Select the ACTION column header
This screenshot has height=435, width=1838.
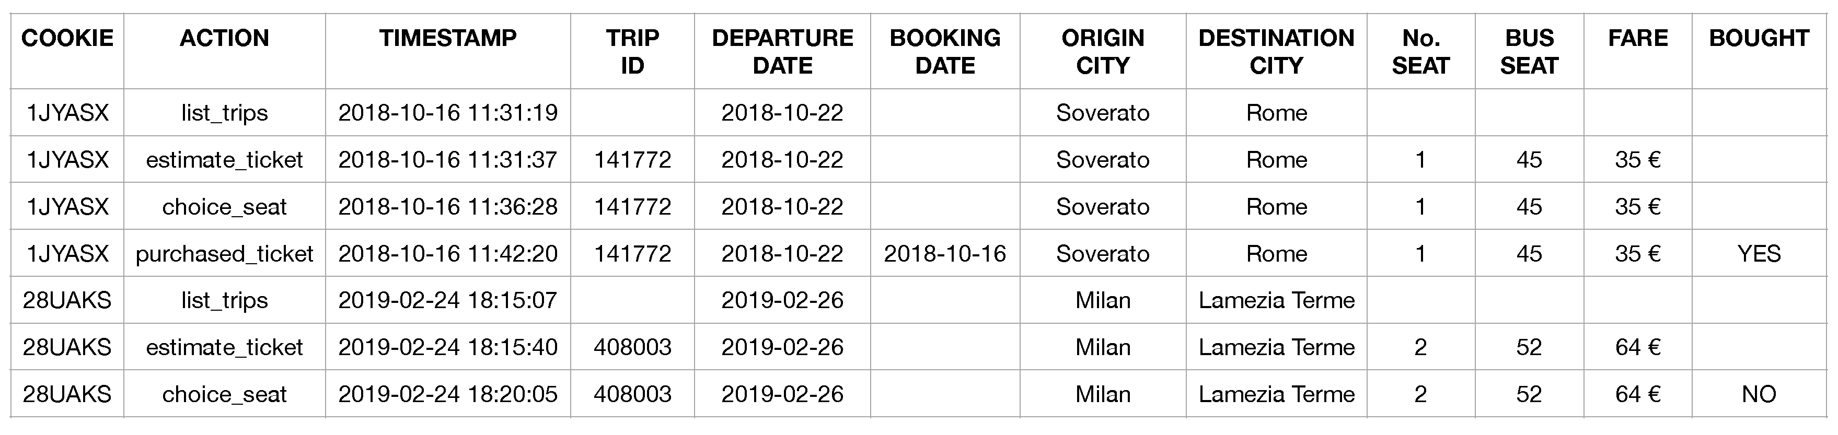pyautogui.click(x=224, y=39)
